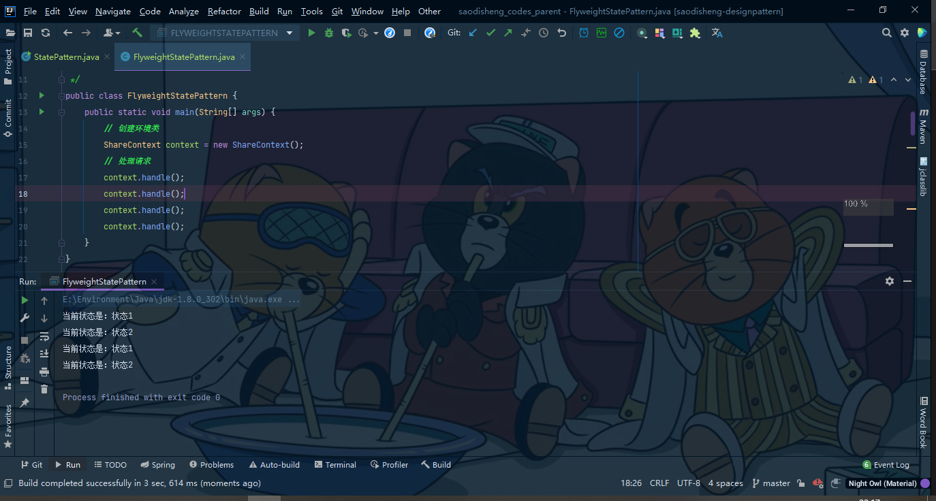This screenshot has height=501, width=936.
Task: Open IDE settings gear in top toolbar
Action: 905,33
